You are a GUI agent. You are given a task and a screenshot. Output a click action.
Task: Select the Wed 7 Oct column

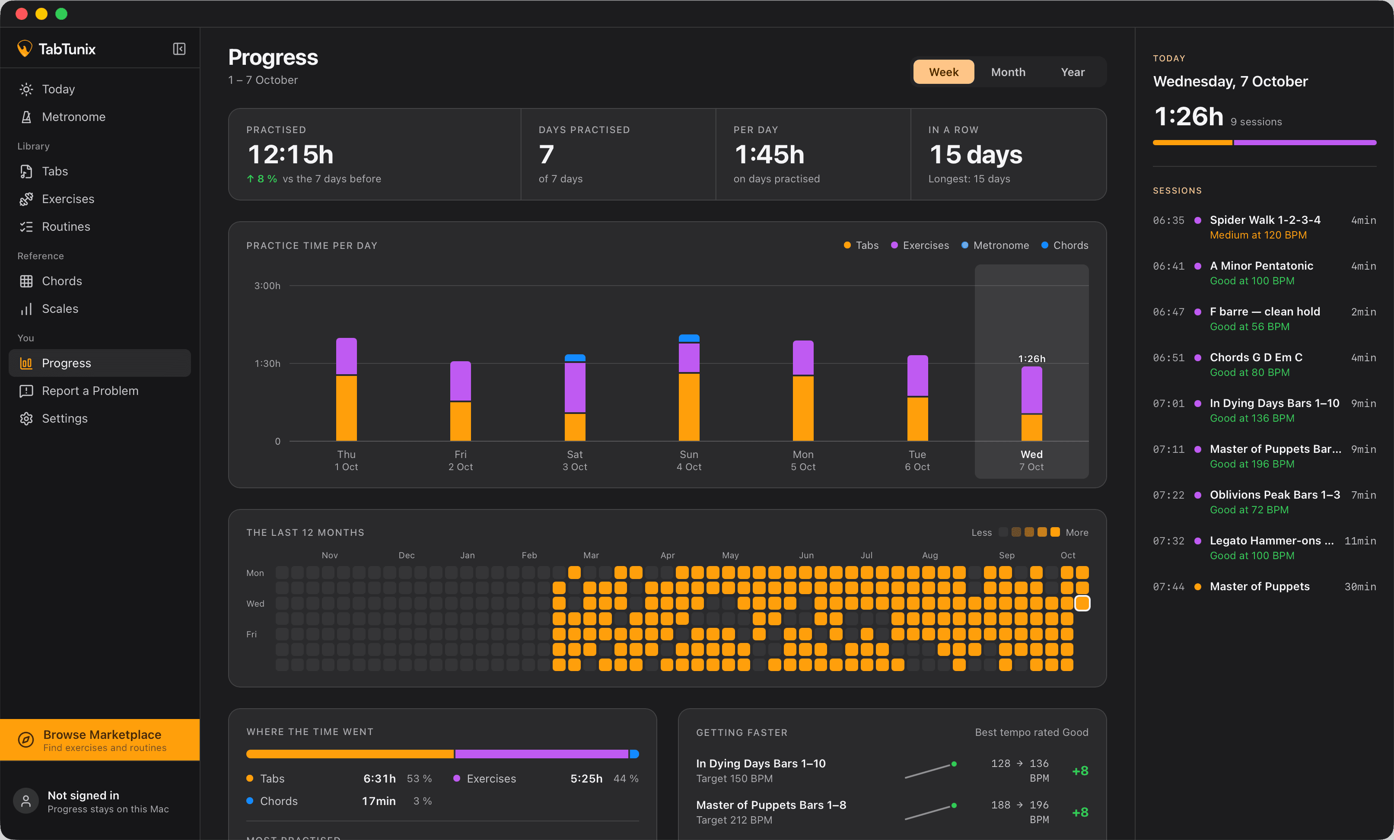pos(1031,372)
